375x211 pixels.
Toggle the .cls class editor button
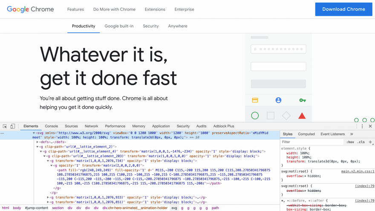point(361,142)
